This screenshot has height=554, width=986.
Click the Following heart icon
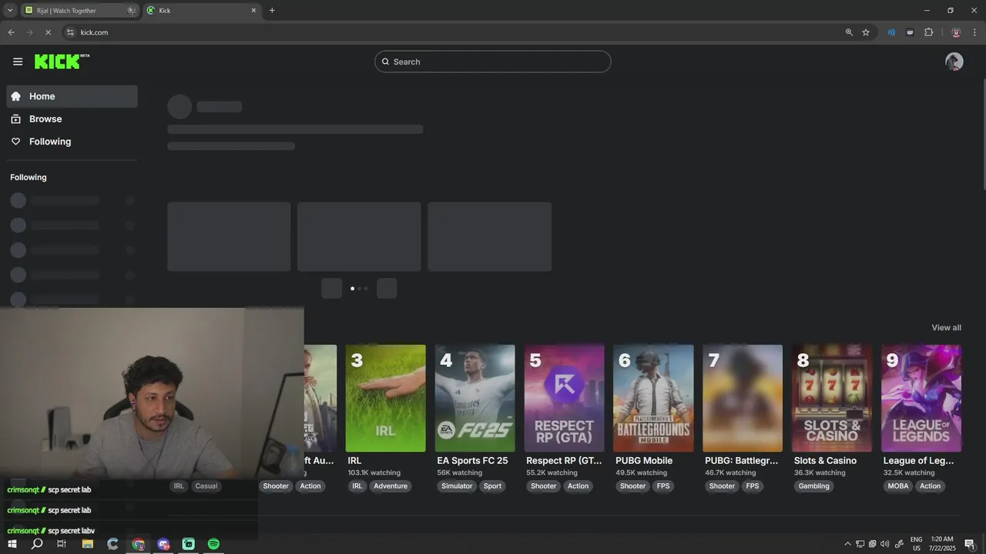coord(15,142)
